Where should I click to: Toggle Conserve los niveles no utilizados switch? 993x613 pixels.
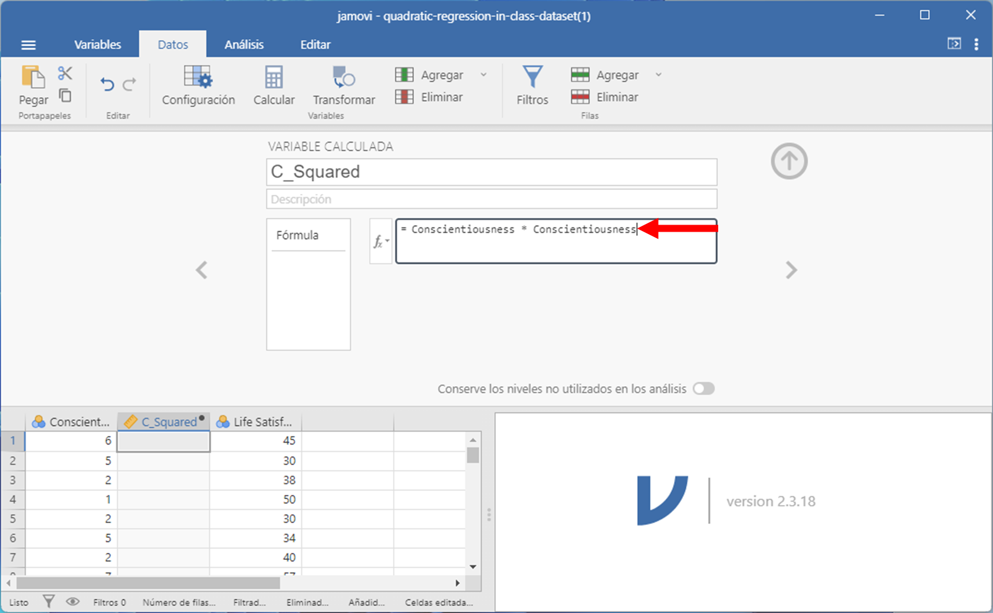703,389
